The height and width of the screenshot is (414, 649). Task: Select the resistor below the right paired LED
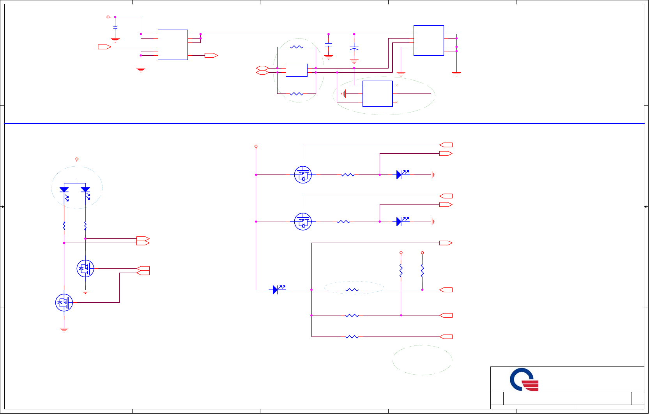click(x=85, y=226)
